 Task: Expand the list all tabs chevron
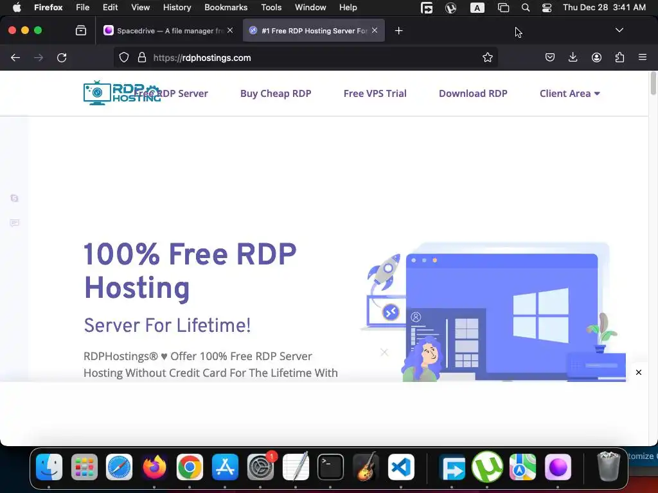pos(619,30)
